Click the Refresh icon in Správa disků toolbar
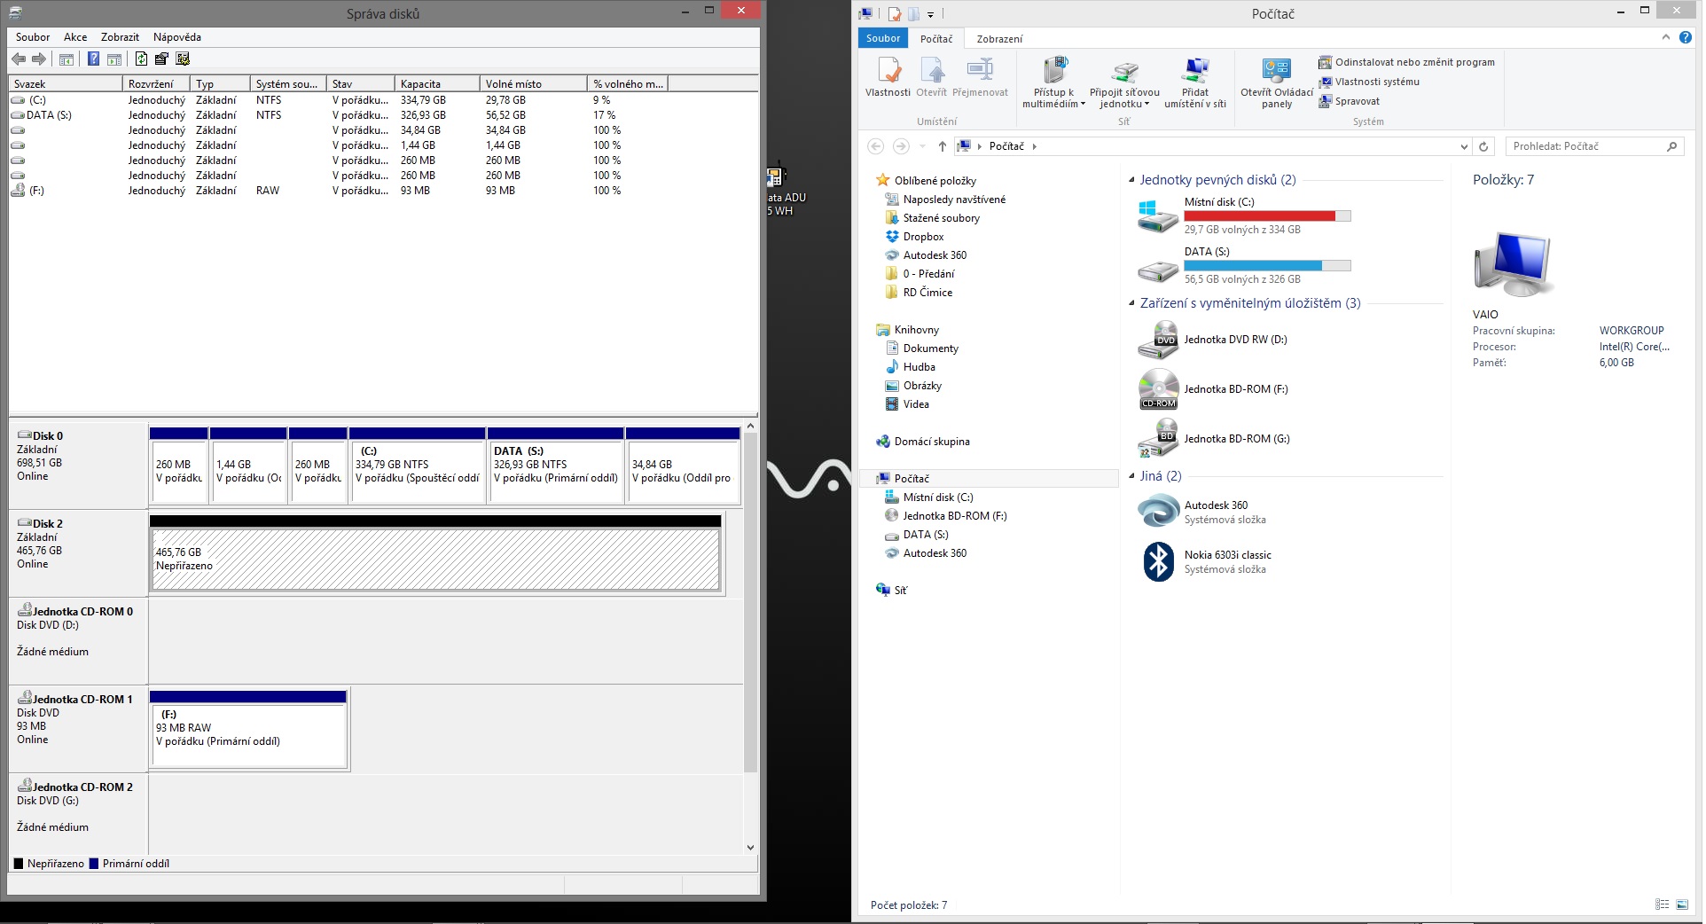1706x924 pixels. tap(141, 59)
